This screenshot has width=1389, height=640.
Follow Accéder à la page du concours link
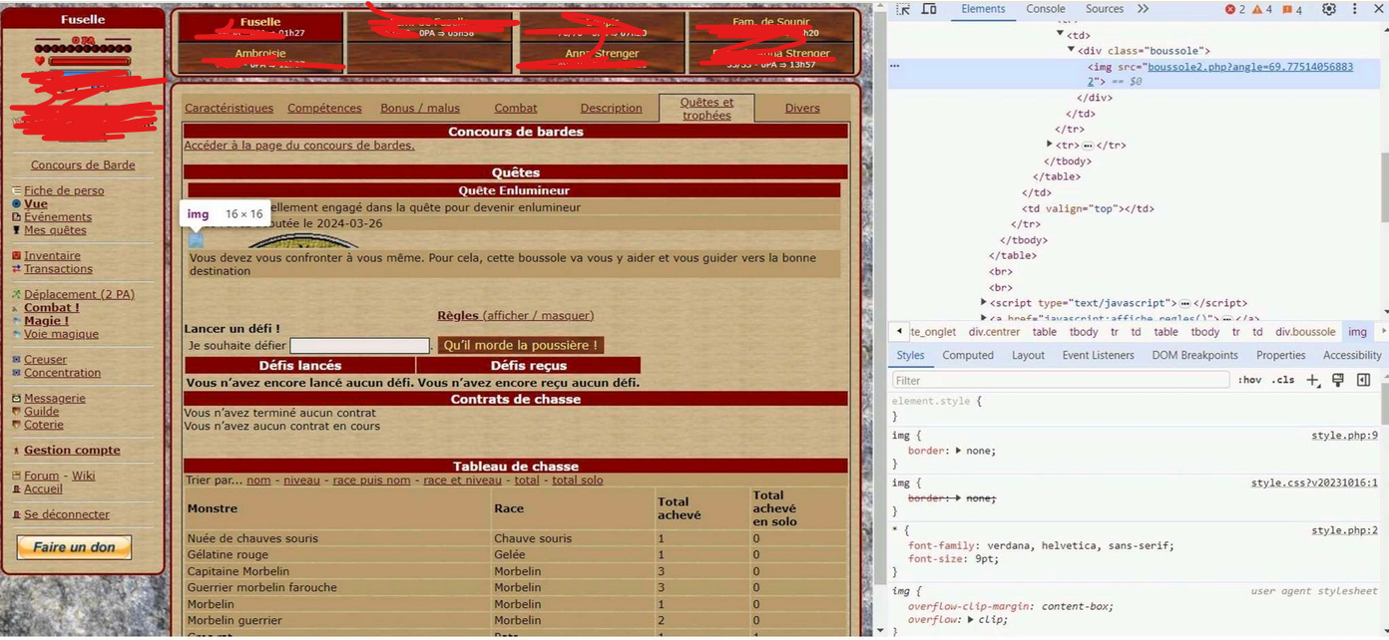tap(299, 146)
